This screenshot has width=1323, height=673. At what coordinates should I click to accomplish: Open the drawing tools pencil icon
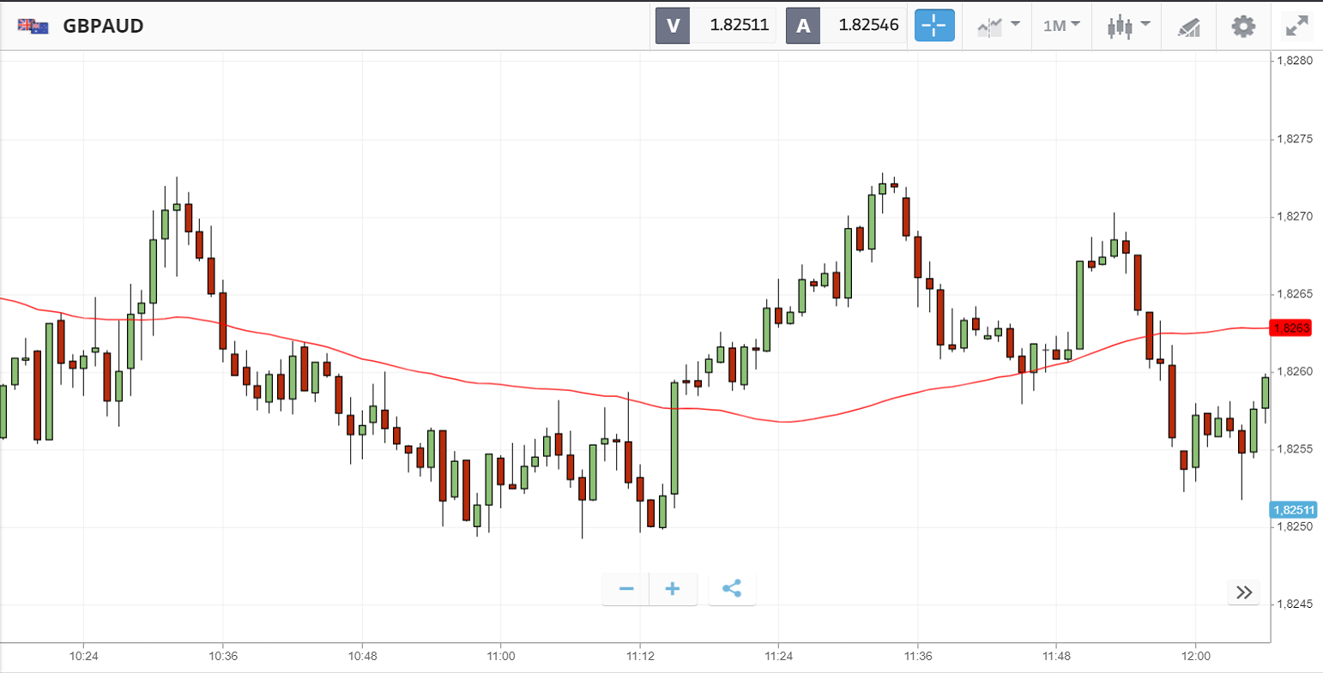pos(1188,27)
